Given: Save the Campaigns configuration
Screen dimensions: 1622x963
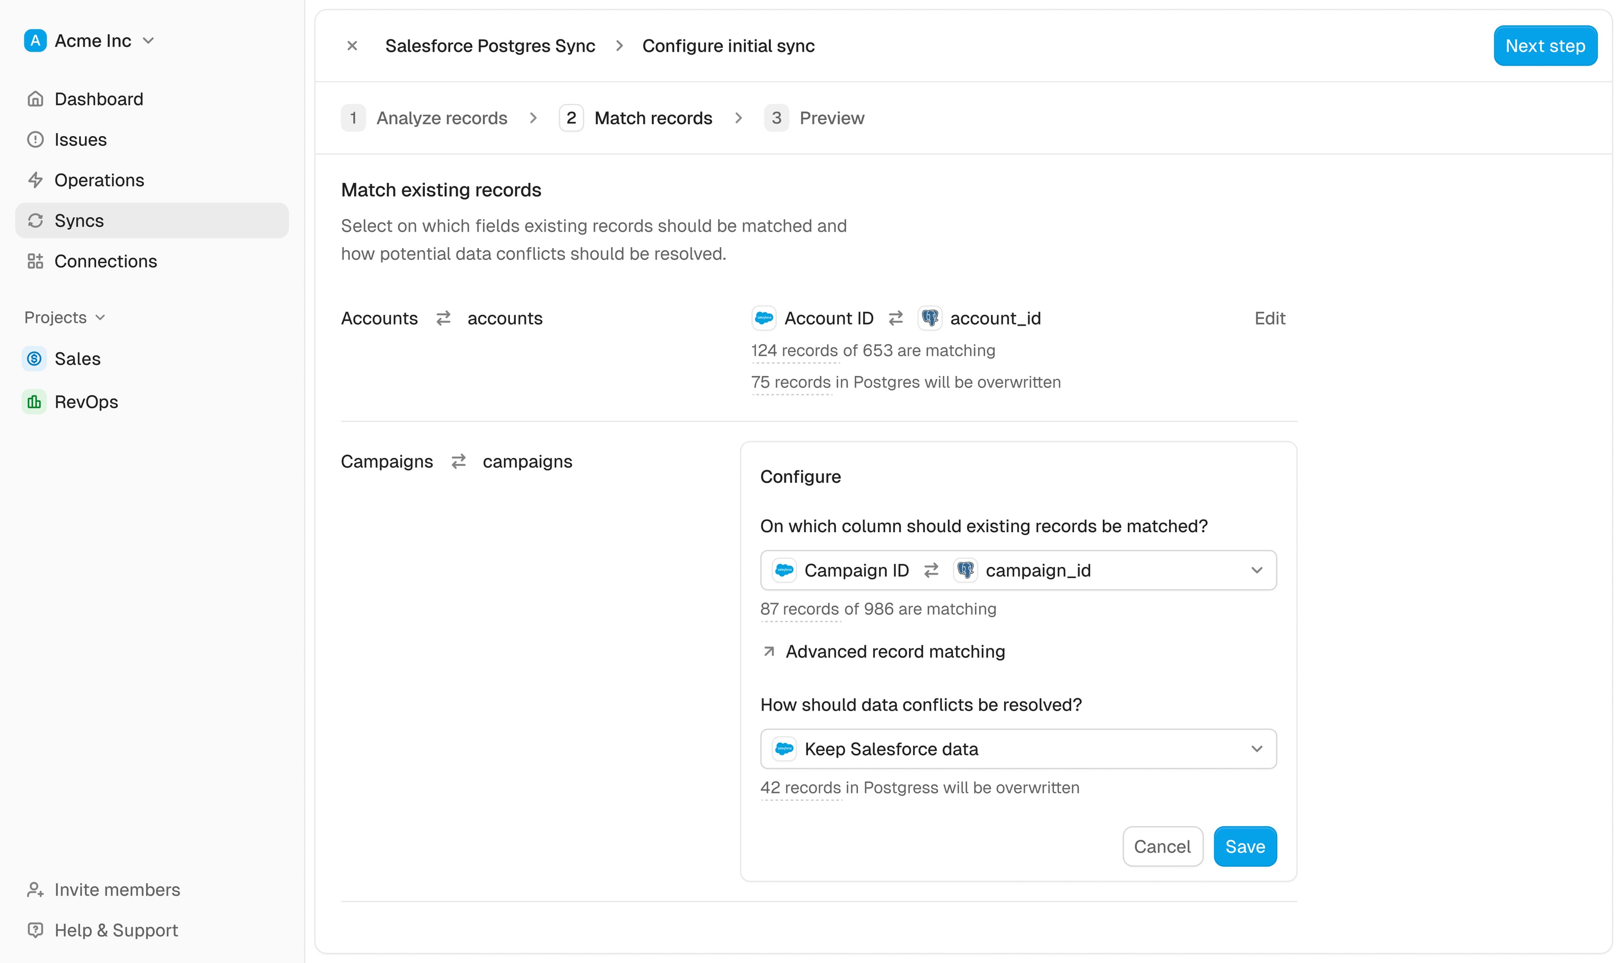Looking at the screenshot, I should point(1244,846).
